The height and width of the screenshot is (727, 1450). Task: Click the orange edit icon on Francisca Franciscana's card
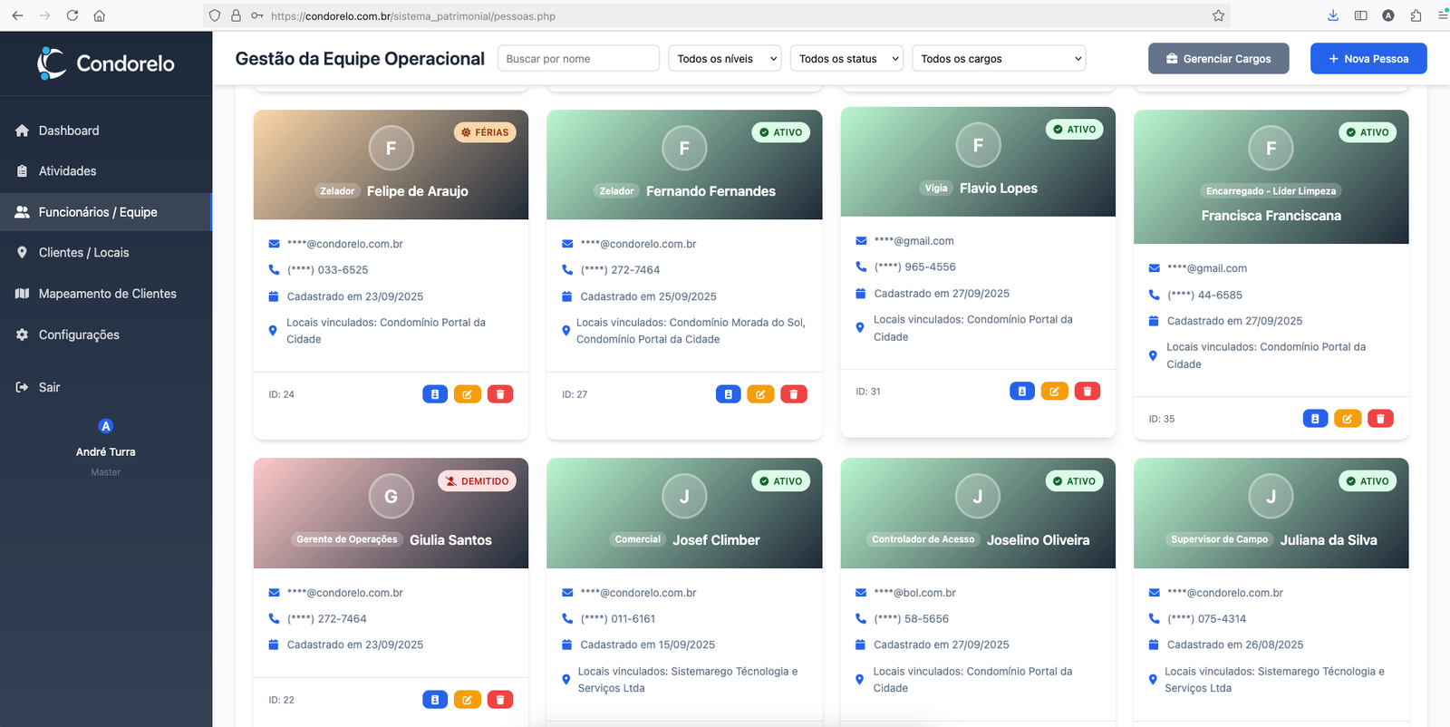point(1347,419)
